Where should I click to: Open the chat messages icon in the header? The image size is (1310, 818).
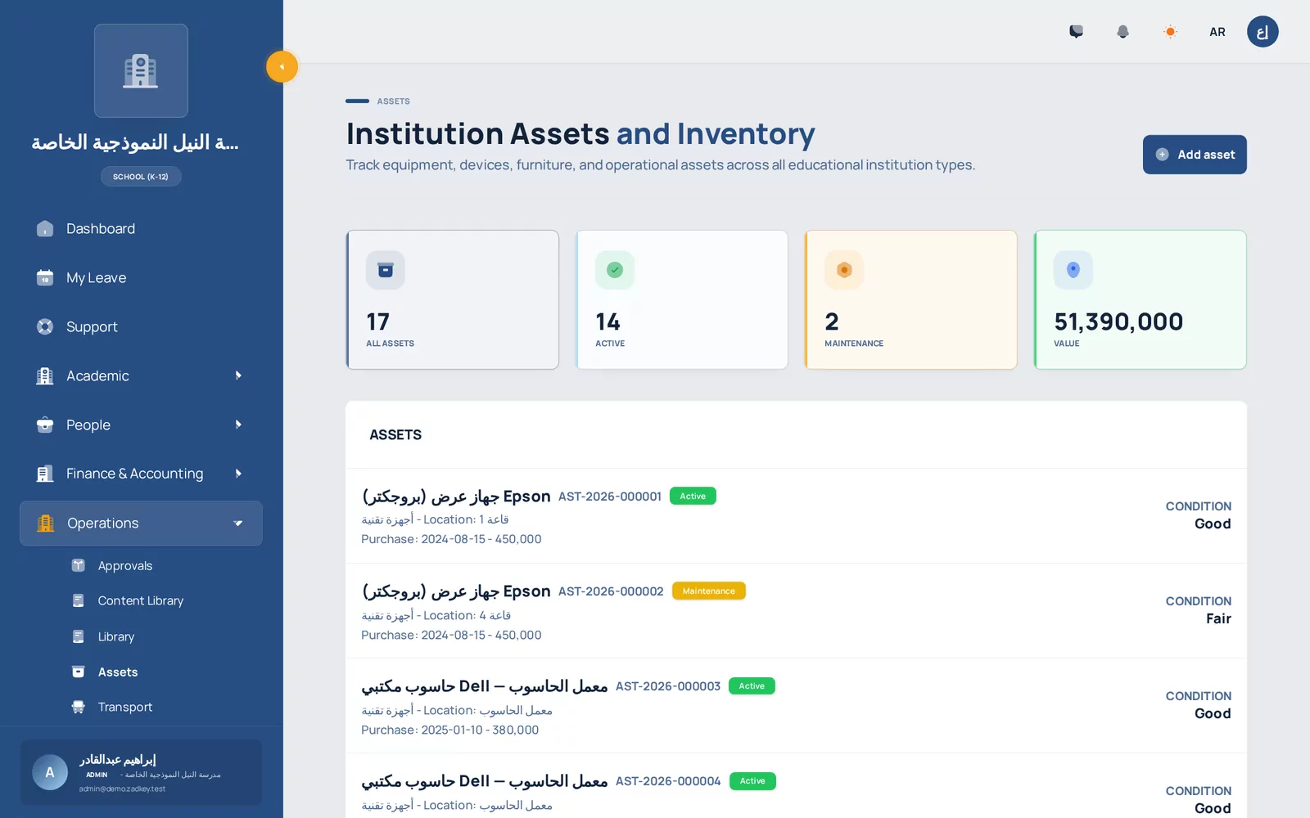click(1076, 32)
